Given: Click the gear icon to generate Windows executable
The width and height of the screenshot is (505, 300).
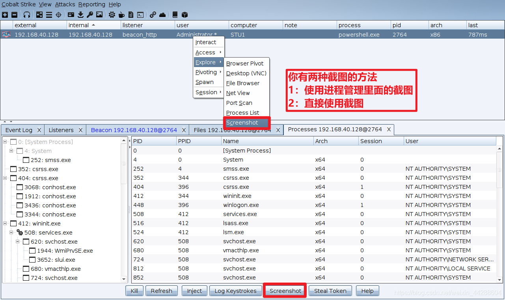Looking at the screenshot, I should [x=112, y=15].
